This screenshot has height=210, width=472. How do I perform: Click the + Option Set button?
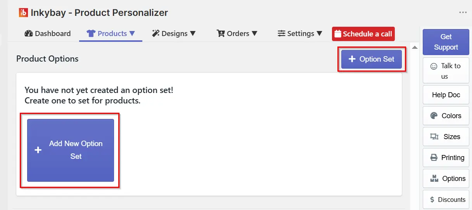click(x=372, y=59)
